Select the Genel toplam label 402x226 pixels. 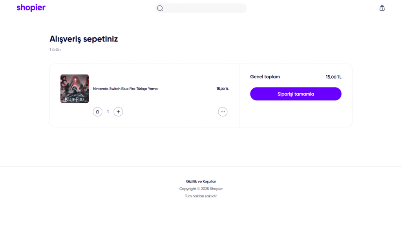pos(265,77)
